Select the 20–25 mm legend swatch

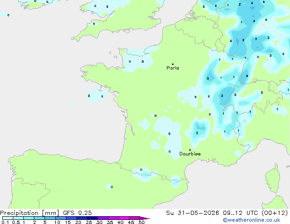[82, 218]
